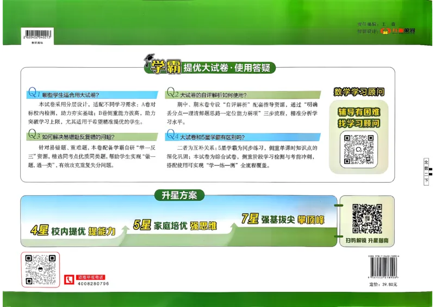
Task: Click the paragraph starting 二者为互补关系
Action: click(242, 156)
